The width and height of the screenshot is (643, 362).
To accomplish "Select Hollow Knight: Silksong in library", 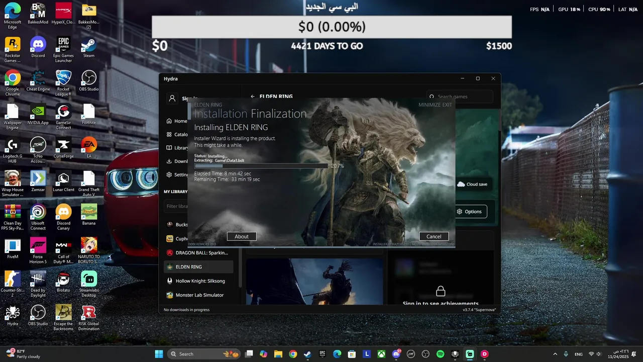I will (199, 281).
